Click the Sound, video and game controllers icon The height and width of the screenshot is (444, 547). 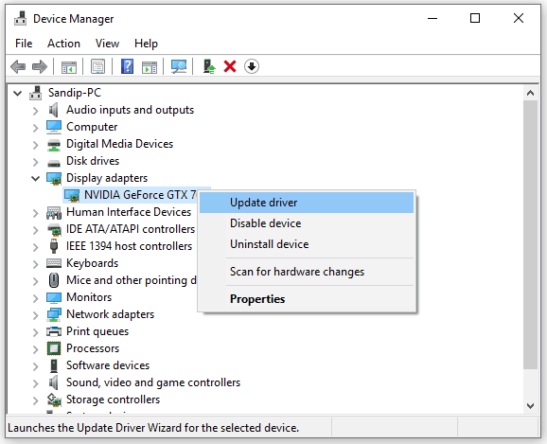[54, 382]
